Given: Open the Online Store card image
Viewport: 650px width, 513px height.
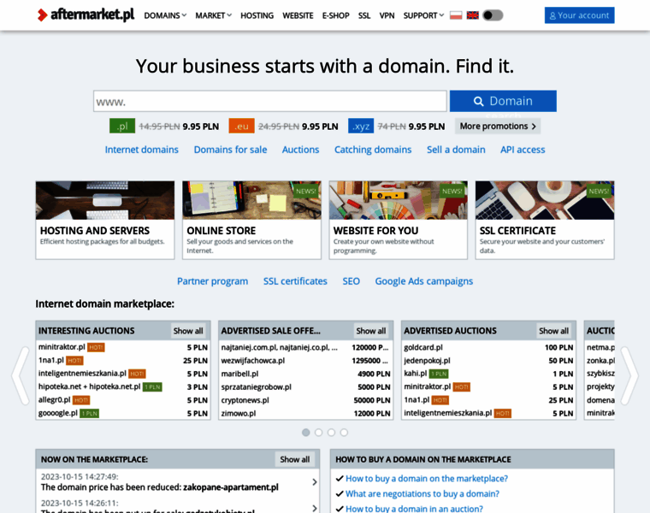Looking at the screenshot, I should pyautogui.click(x=251, y=200).
